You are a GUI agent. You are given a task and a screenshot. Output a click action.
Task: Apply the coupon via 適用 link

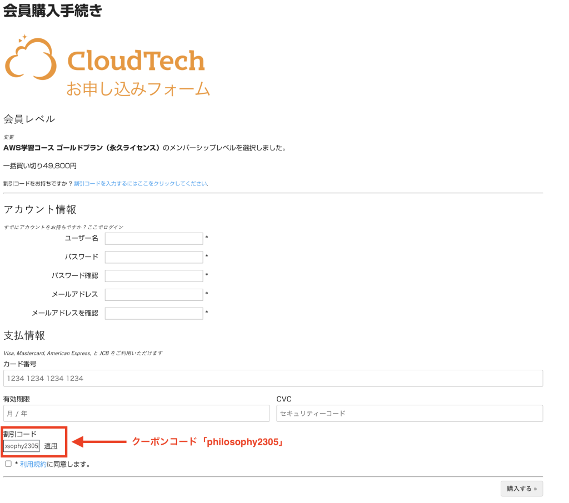51,446
